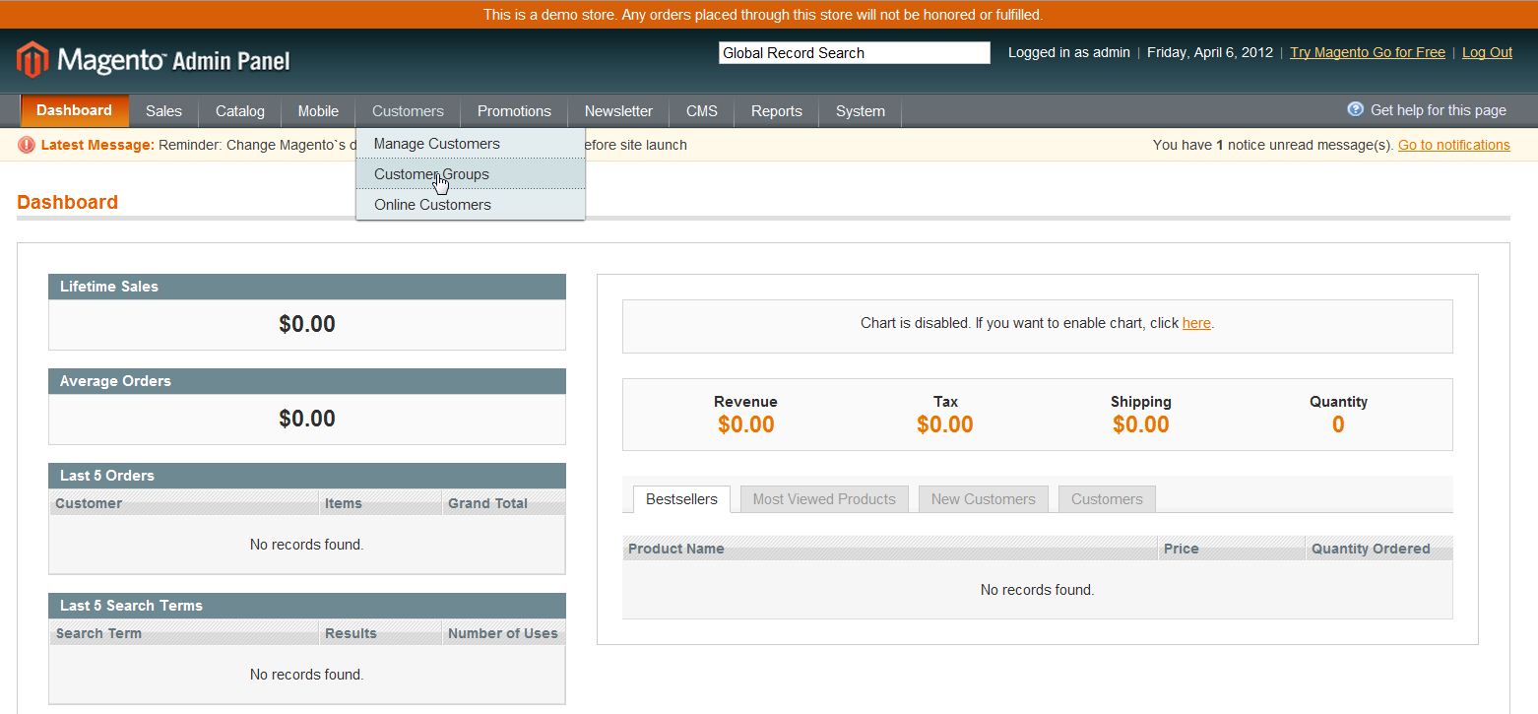
Task: Open the Try Magento Go for Free link
Action: coord(1367,53)
